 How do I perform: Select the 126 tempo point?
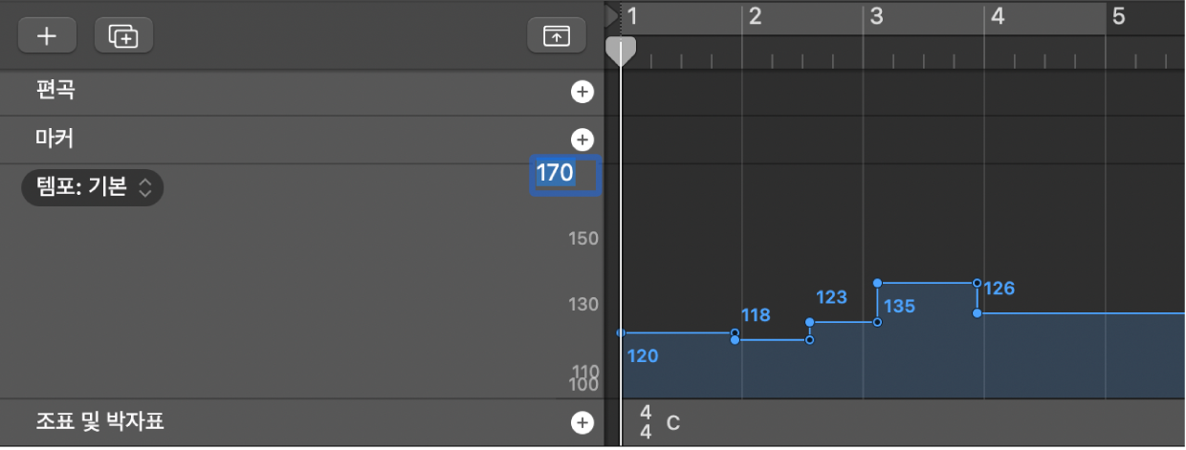tap(977, 312)
